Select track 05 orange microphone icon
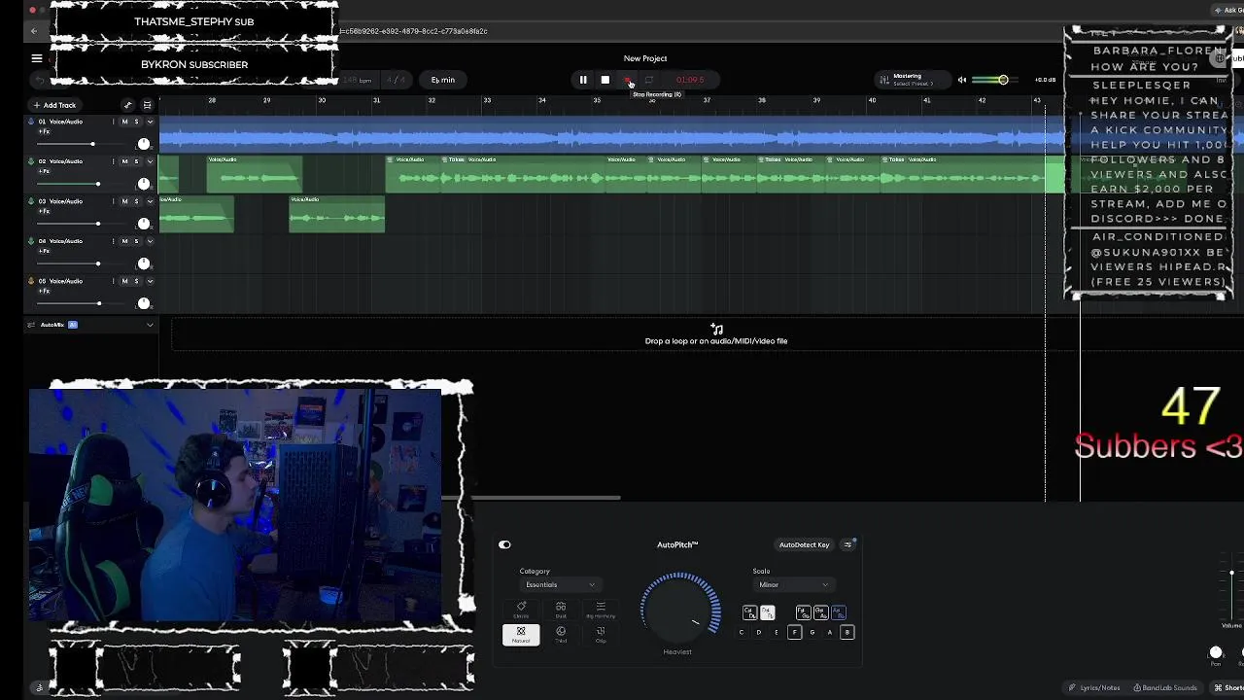The width and height of the screenshot is (1244, 700). coord(31,281)
